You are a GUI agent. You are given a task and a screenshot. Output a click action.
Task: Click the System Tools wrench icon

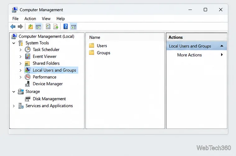[x=20, y=43]
